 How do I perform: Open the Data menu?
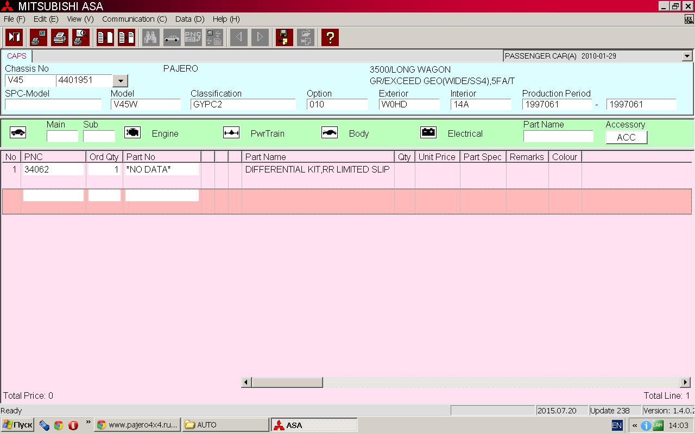[x=189, y=19]
